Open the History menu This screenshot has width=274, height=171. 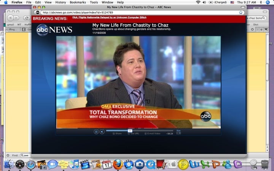(61, 2)
